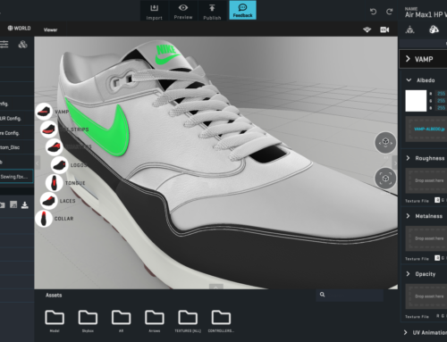This screenshot has height=342, width=447.
Task: Edit the Albedo R value 255
Action: pos(441,94)
